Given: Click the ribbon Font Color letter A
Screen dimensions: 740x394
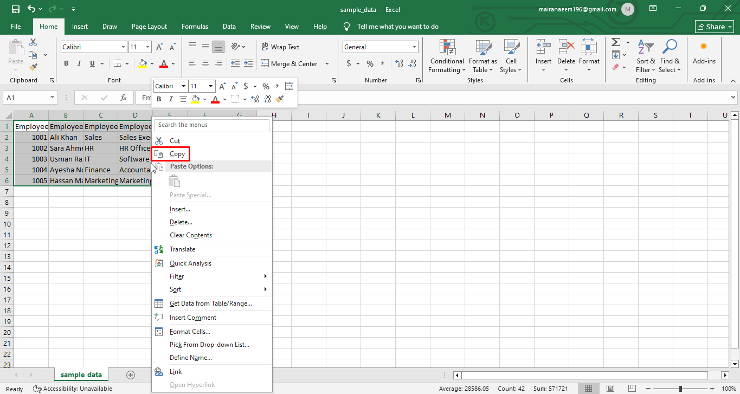Looking at the screenshot, I should click(x=164, y=63).
